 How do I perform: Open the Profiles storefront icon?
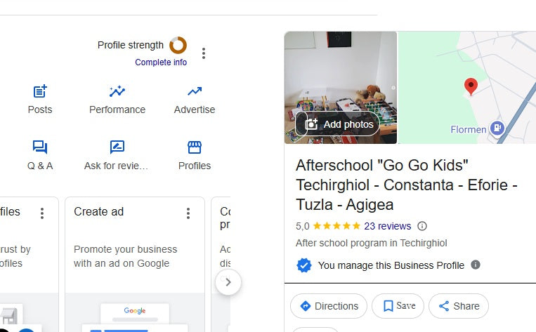195,147
